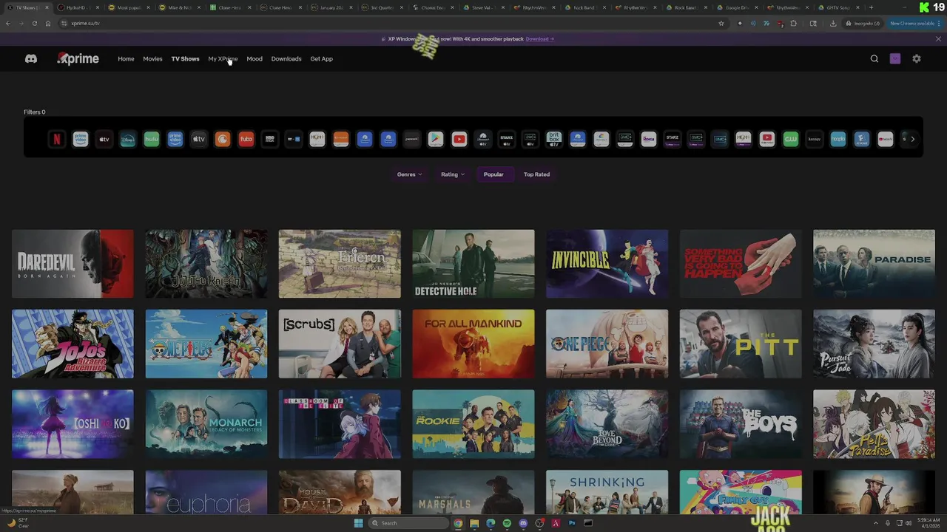Screen dimensions: 947x532
Task: Open the Shrinking show thumbnail
Action: coord(607,493)
